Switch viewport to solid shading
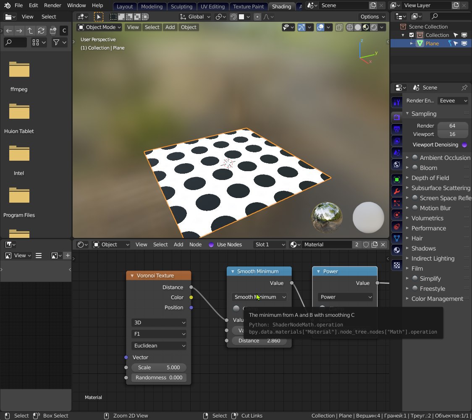Viewport: 472px width, 420px height. coord(358,27)
